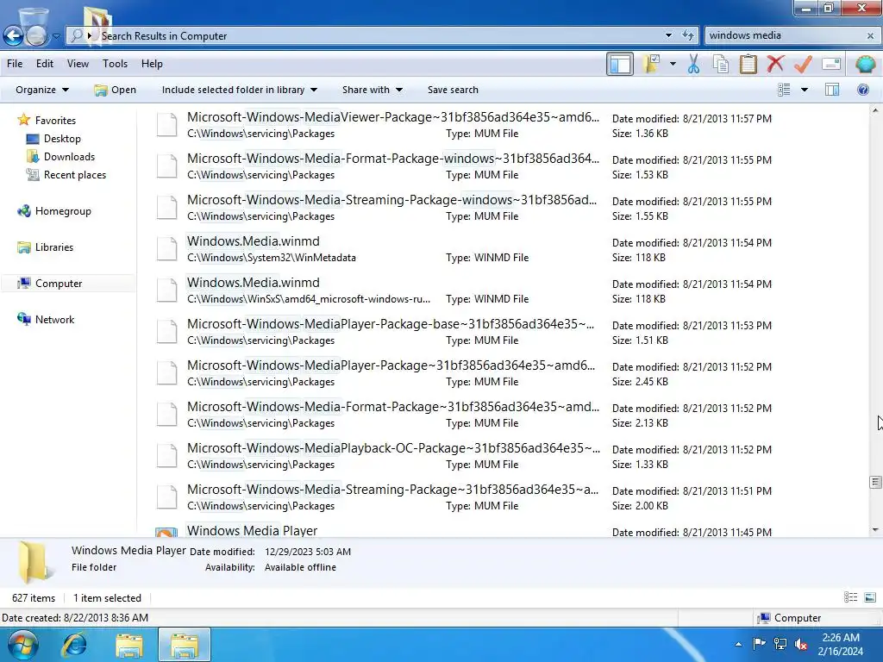Open the Edit menu
The image size is (883, 662).
[45, 64]
